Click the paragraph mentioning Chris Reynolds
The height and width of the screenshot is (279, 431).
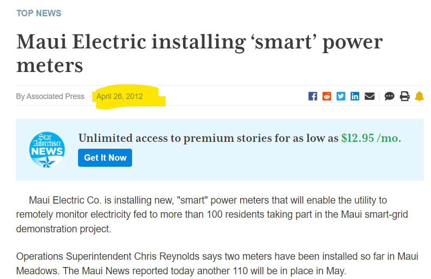[217, 264]
